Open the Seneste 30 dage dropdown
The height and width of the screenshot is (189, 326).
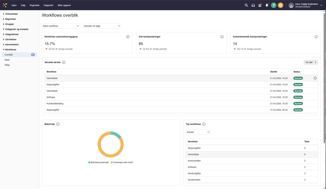click(102, 26)
